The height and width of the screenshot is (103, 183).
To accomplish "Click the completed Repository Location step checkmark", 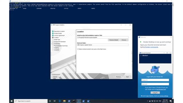I will tap(53, 31).
